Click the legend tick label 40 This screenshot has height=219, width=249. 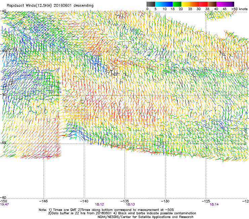pyautogui.click(x=216, y=9)
